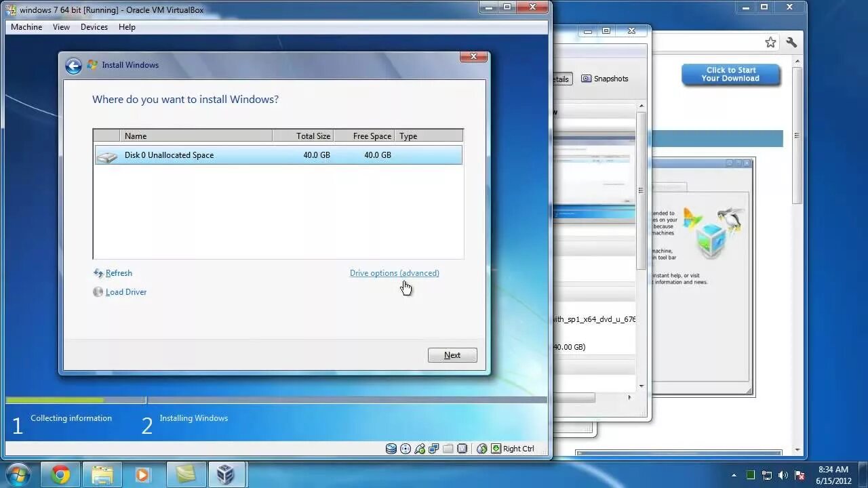Image resolution: width=868 pixels, height=488 pixels.
Task: Click the Load Driver link
Action: (126, 292)
